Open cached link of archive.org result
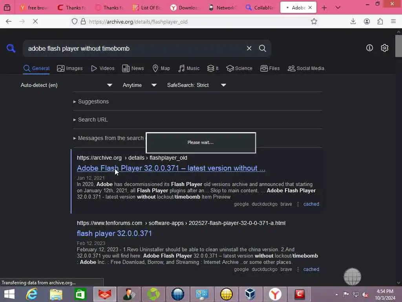402x302 pixels. coord(311,204)
